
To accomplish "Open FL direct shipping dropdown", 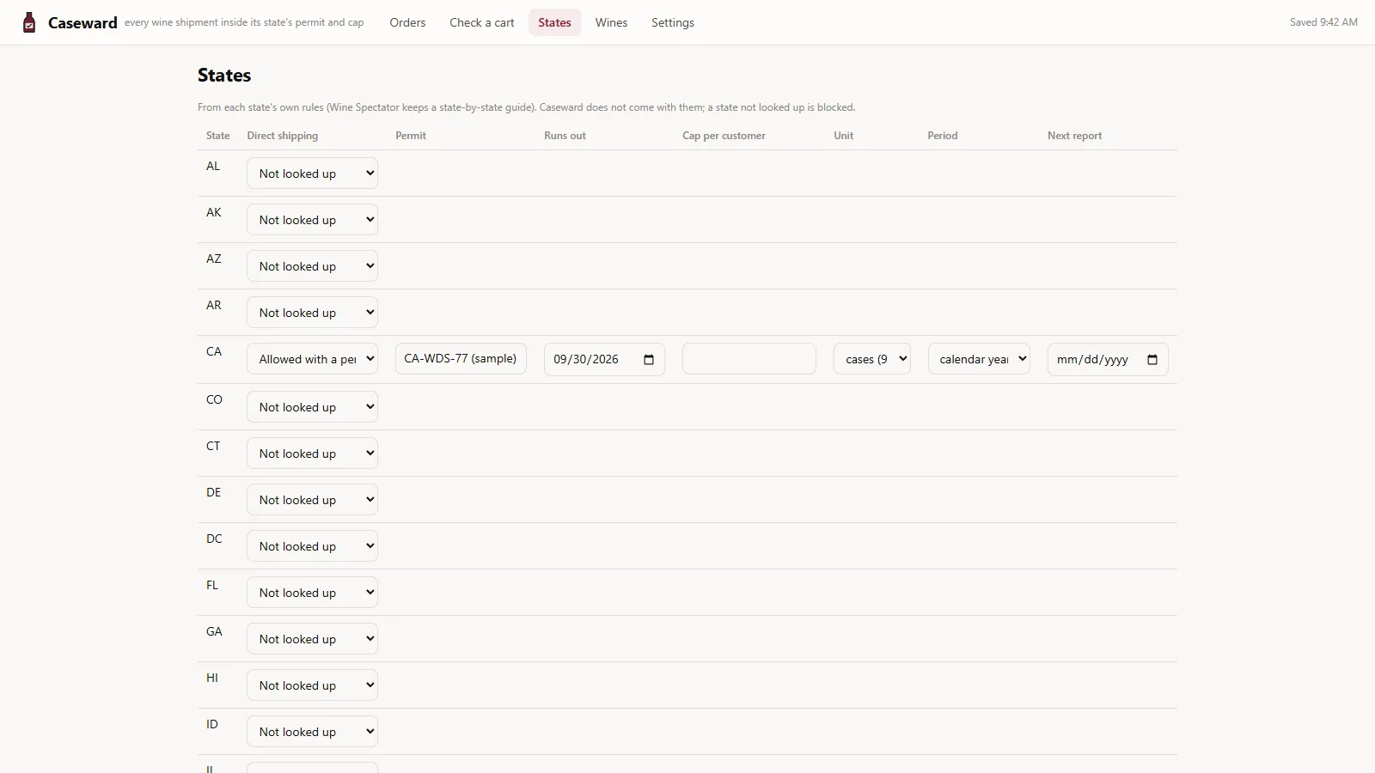I will tap(312, 593).
